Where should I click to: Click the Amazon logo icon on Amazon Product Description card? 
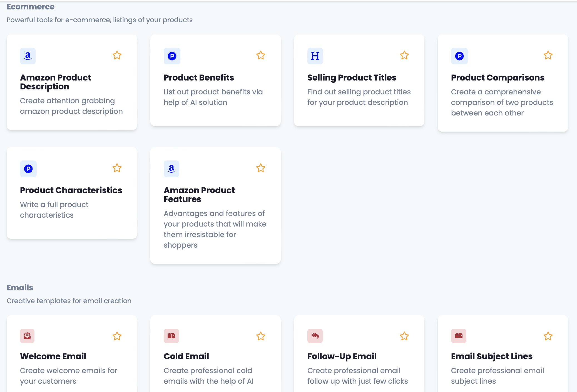point(28,56)
